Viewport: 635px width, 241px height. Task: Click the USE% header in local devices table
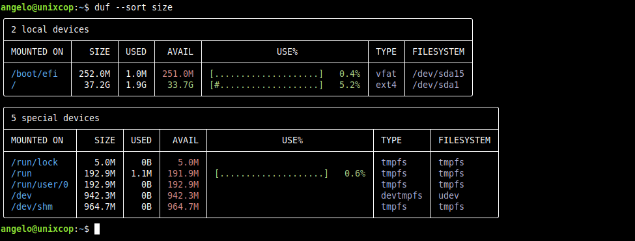(287, 52)
